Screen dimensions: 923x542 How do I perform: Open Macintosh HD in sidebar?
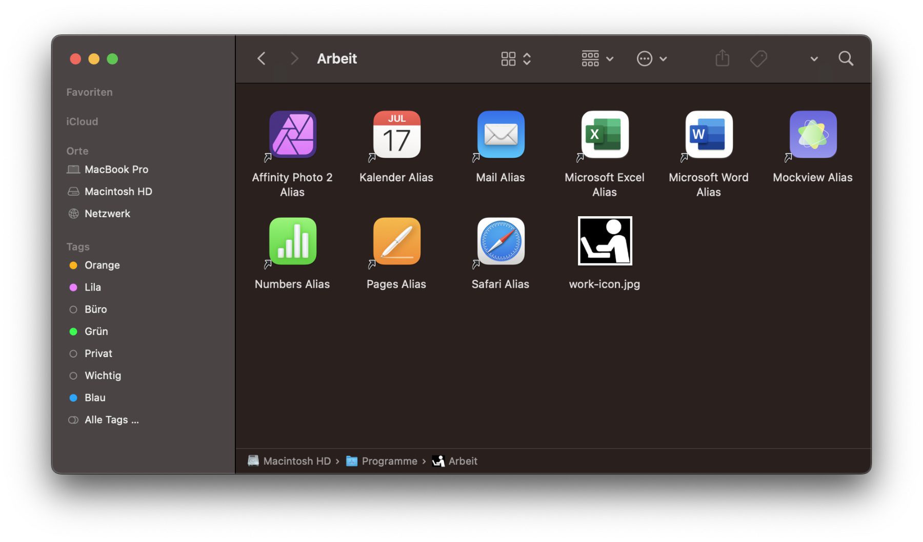(x=118, y=192)
